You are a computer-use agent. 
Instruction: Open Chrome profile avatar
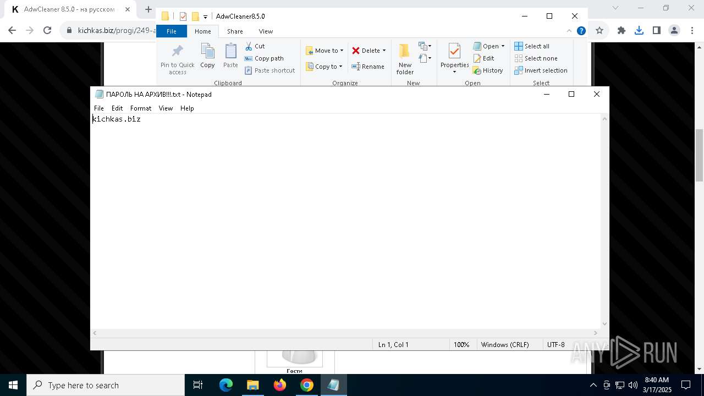[x=674, y=31]
